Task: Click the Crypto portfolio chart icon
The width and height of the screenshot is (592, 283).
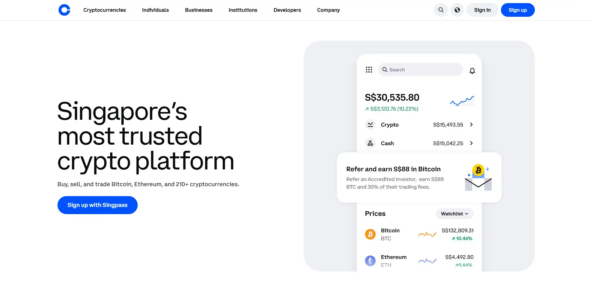Action: click(370, 125)
